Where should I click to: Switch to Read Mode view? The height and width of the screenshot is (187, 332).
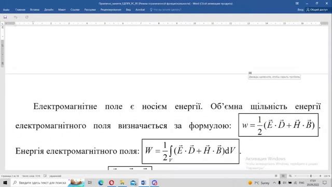(276, 176)
